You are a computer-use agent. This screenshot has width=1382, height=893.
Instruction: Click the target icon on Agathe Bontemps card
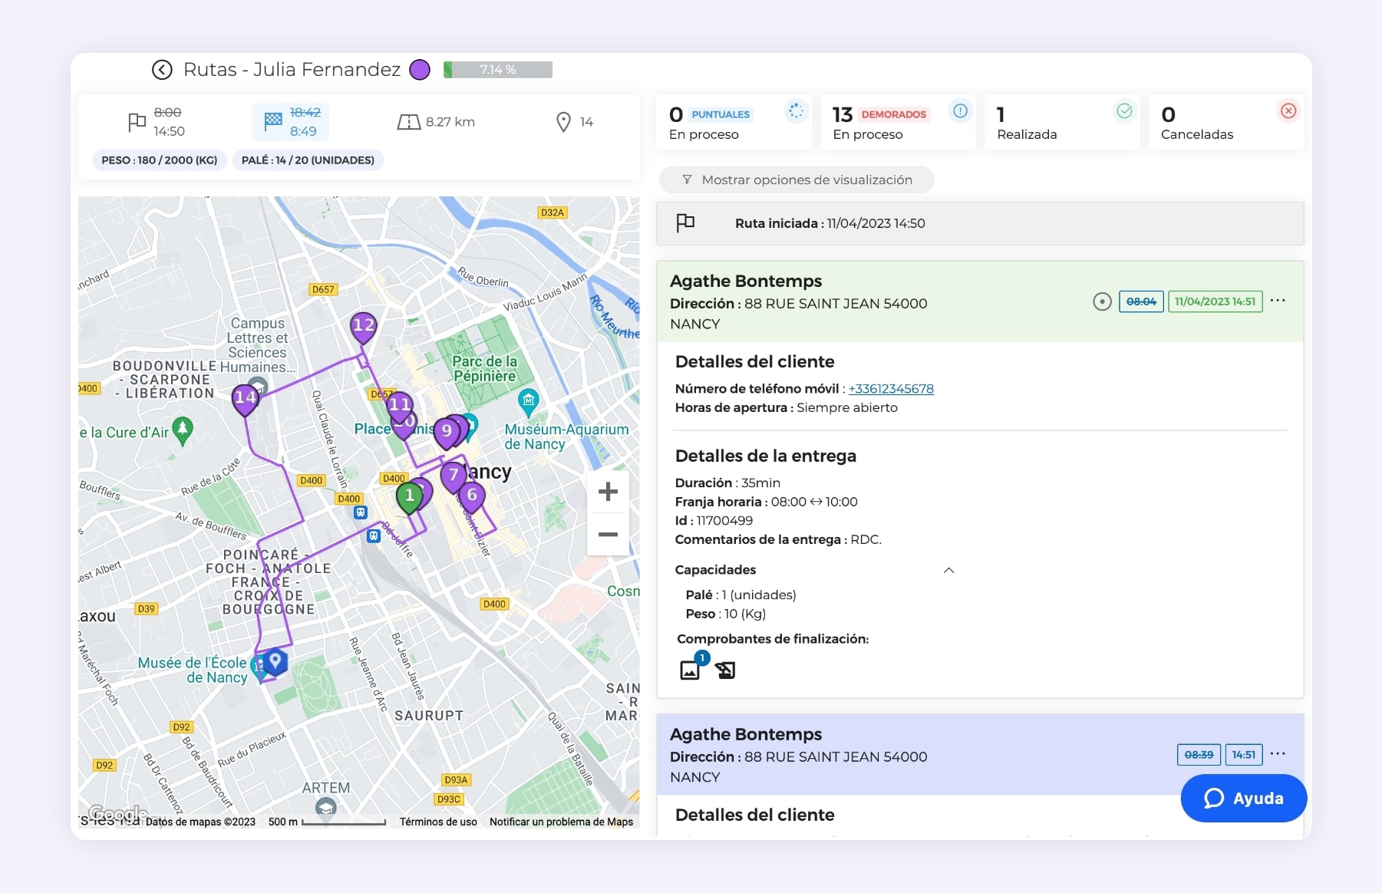pos(1102,302)
